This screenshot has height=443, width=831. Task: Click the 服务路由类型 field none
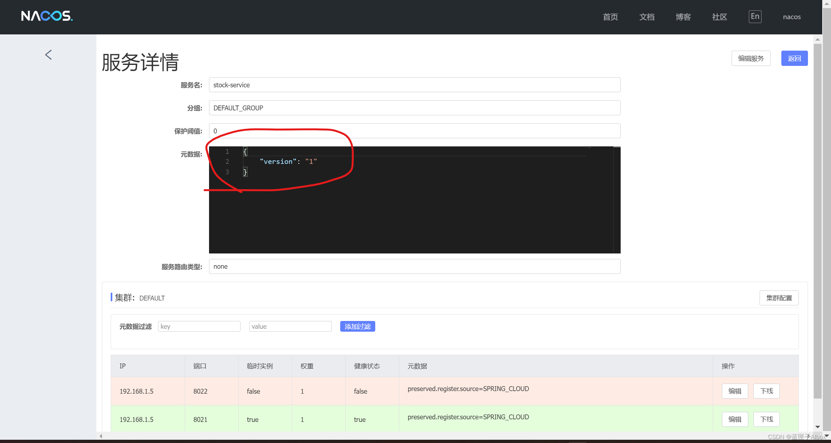[415, 266]
